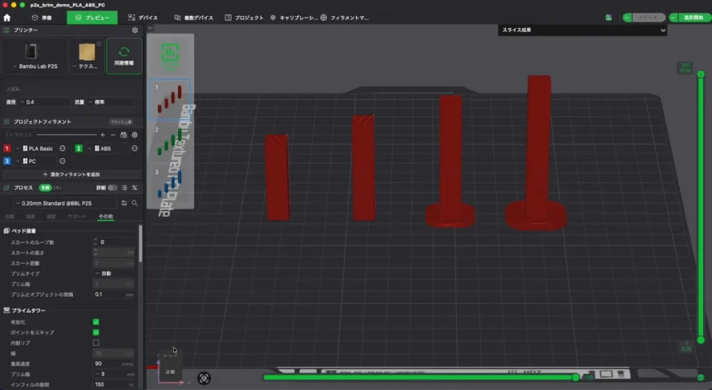Image resolution: width=712 pixels, height=390 pixels.
Task: Click 混合フィラメントを追加 button
Action: tap(72, 174)
